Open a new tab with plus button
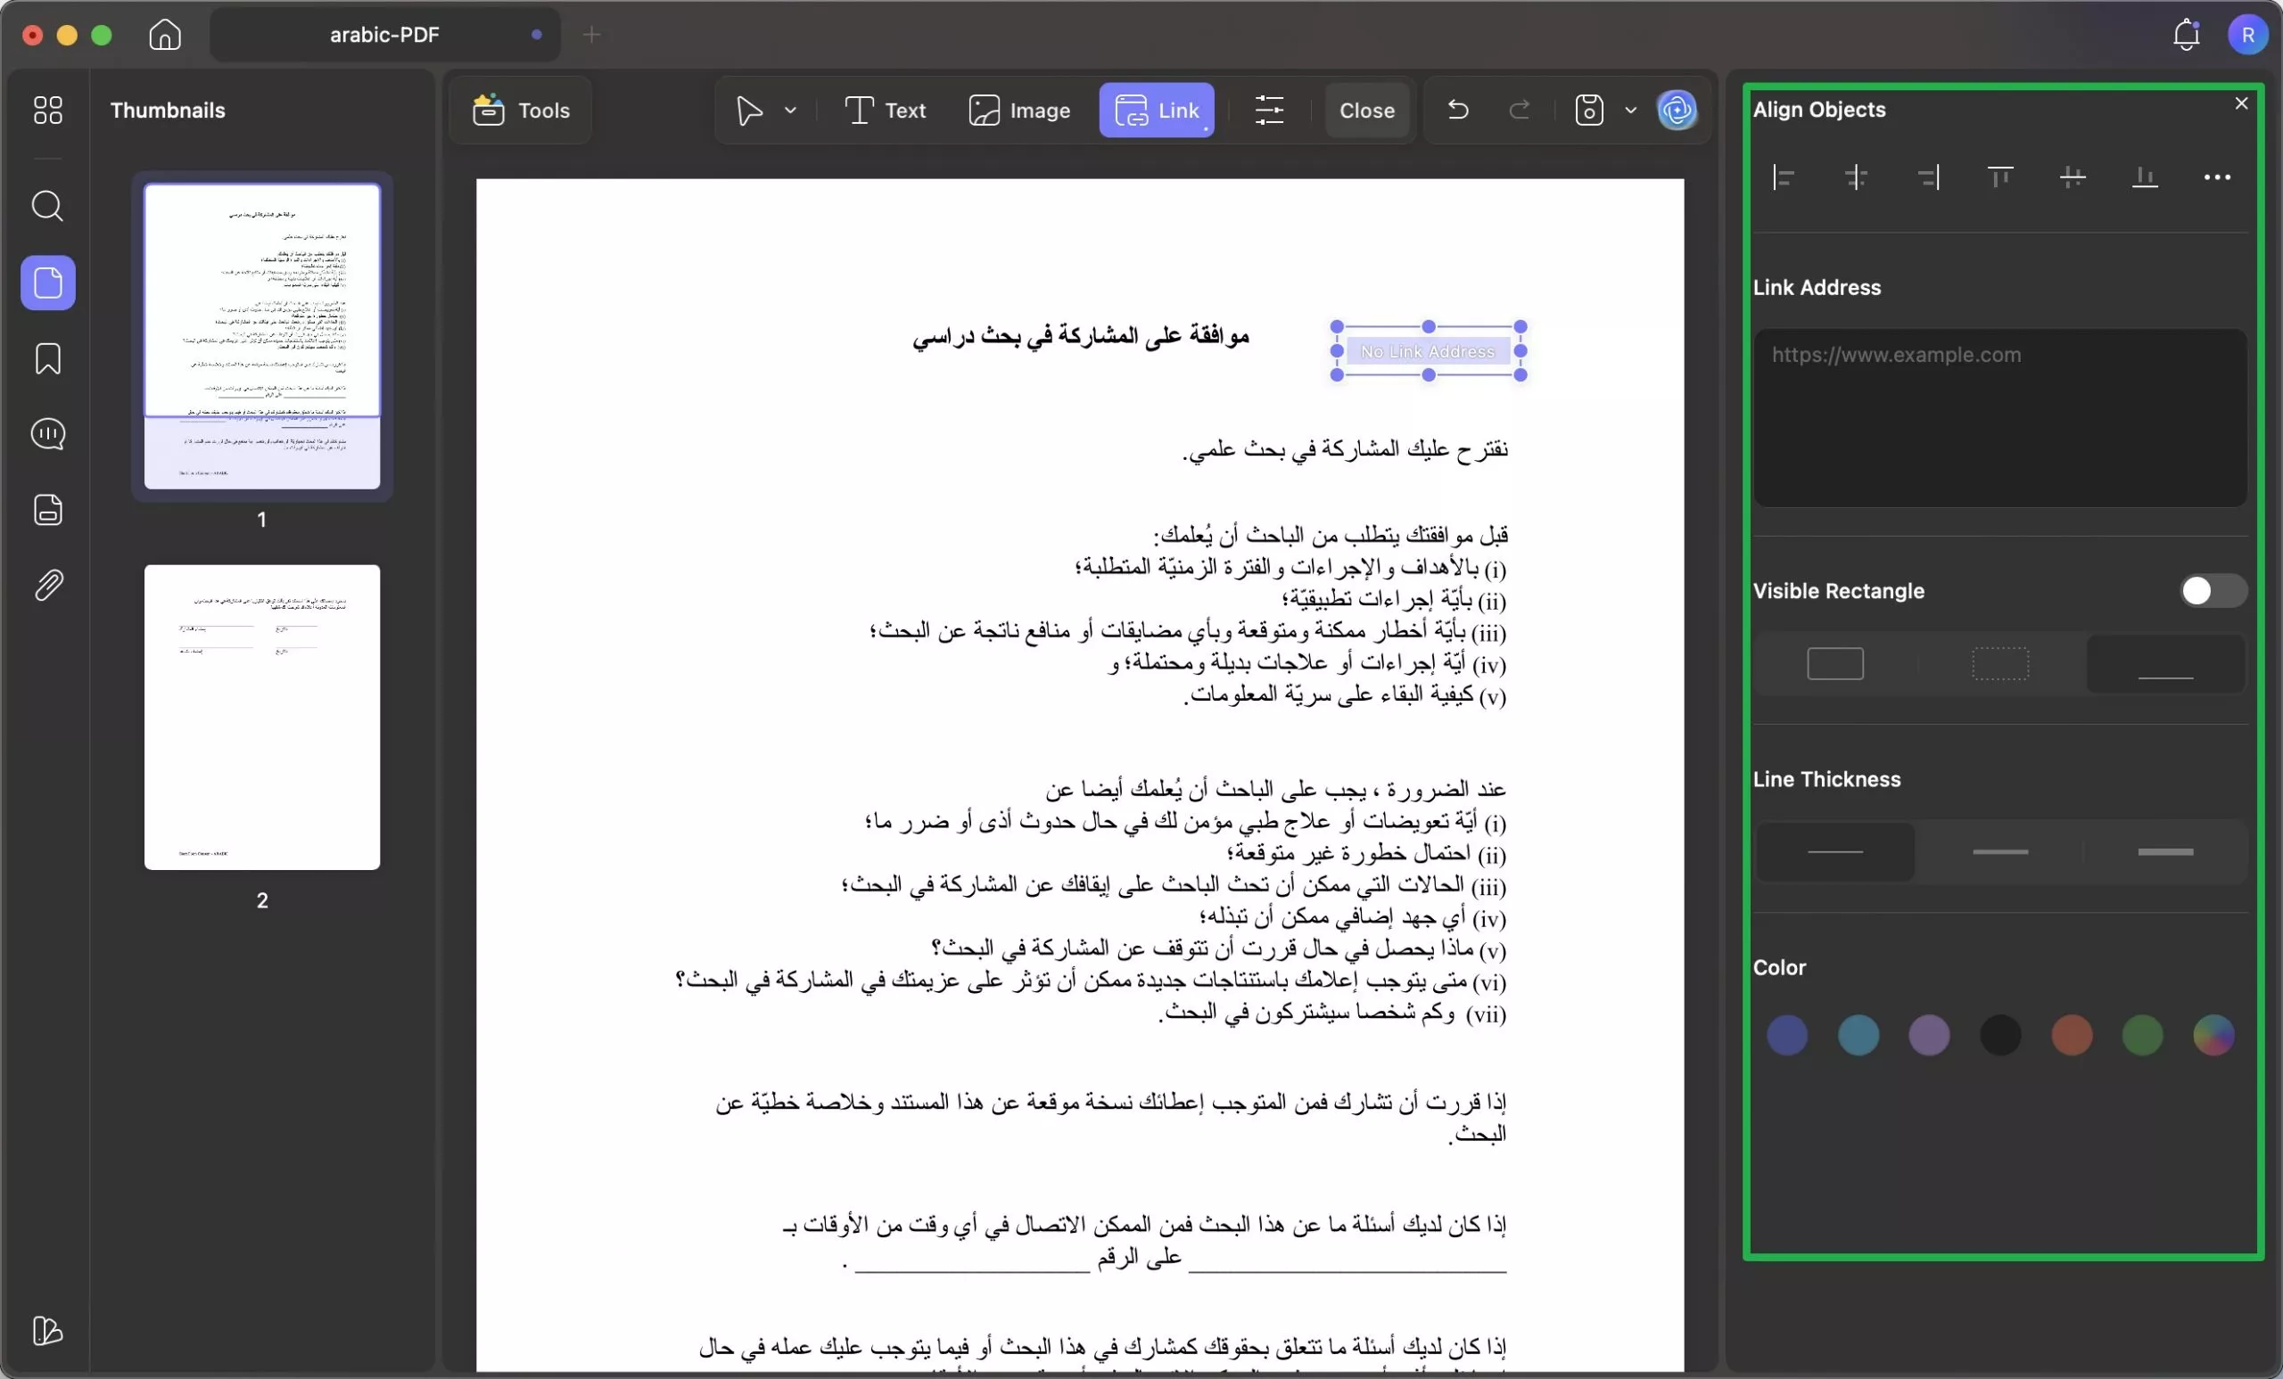The image size is (2283, 1379). click(x=592, y=34)
